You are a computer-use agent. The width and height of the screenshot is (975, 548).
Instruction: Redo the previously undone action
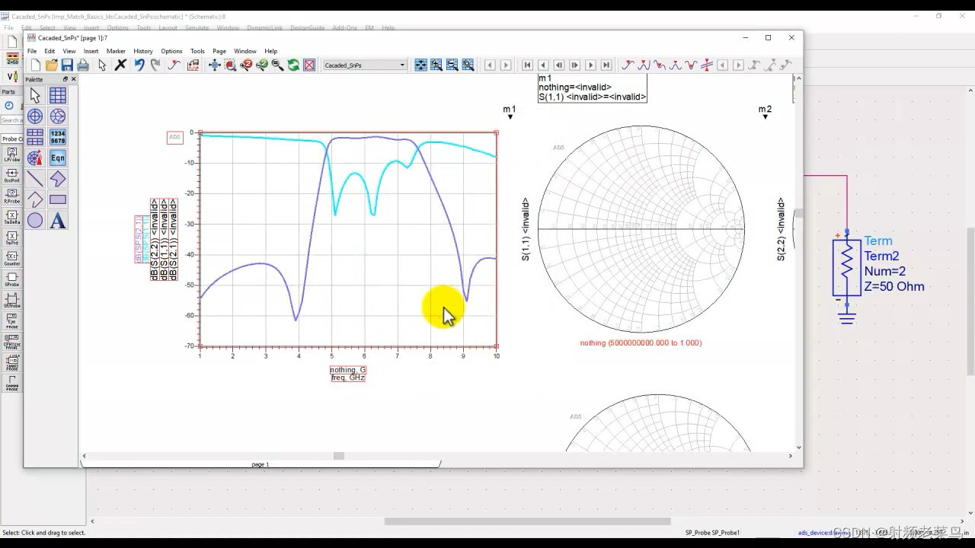(x=155, y=65)
